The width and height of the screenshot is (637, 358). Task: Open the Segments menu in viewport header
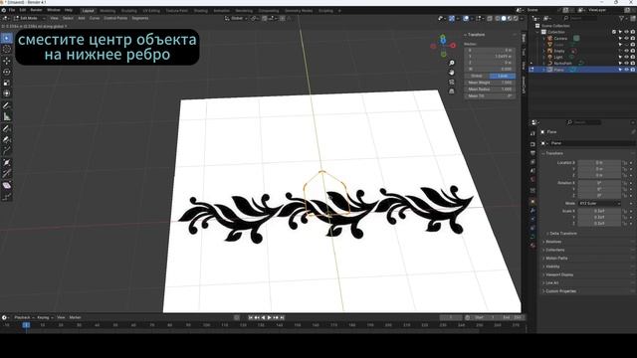[140, 18]
